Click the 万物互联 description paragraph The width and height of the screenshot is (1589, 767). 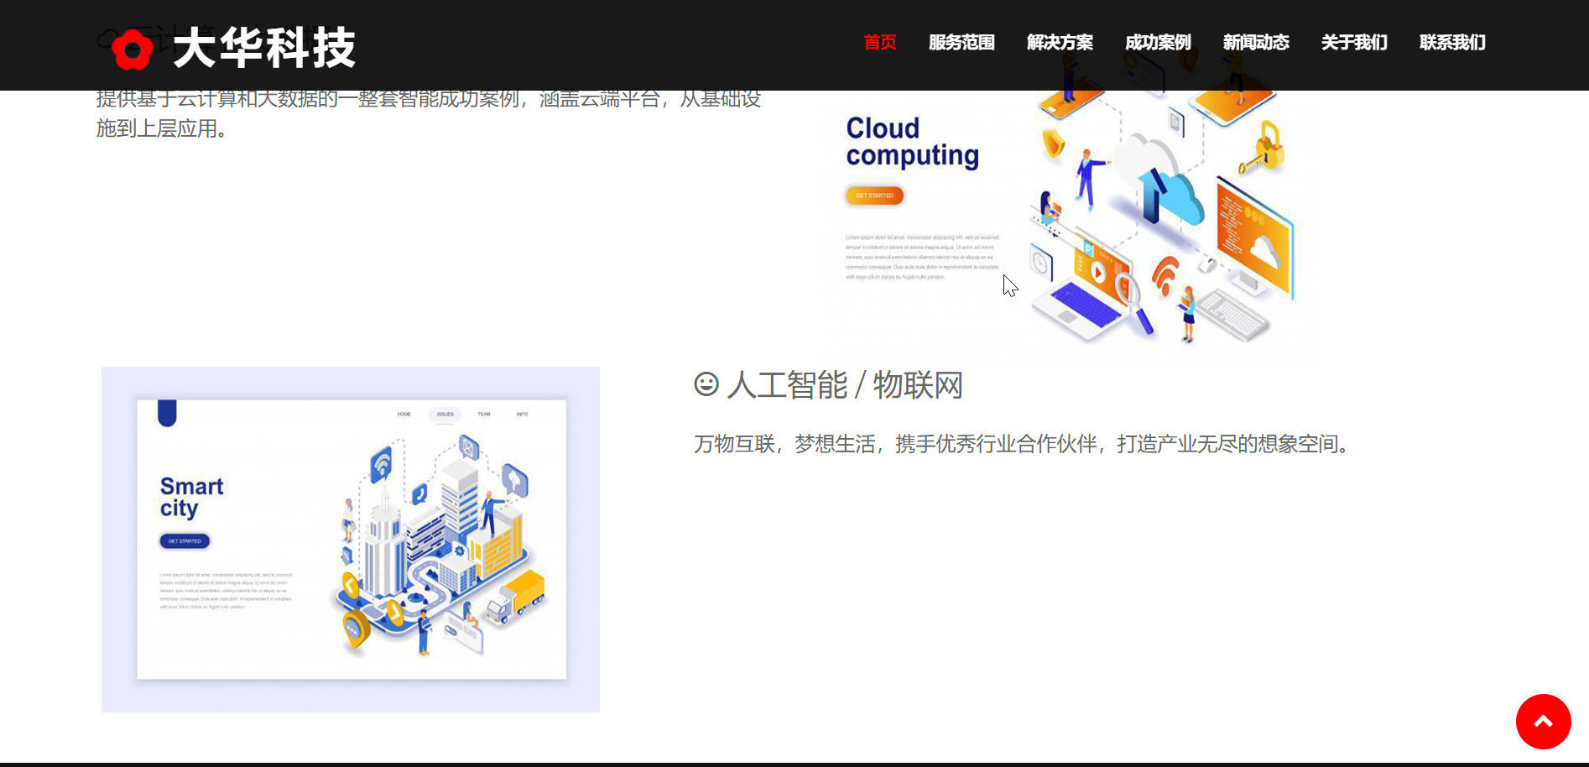1022,444
